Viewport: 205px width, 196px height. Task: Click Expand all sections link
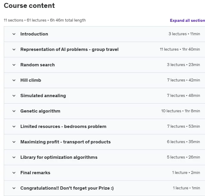[x=187, y=20]
